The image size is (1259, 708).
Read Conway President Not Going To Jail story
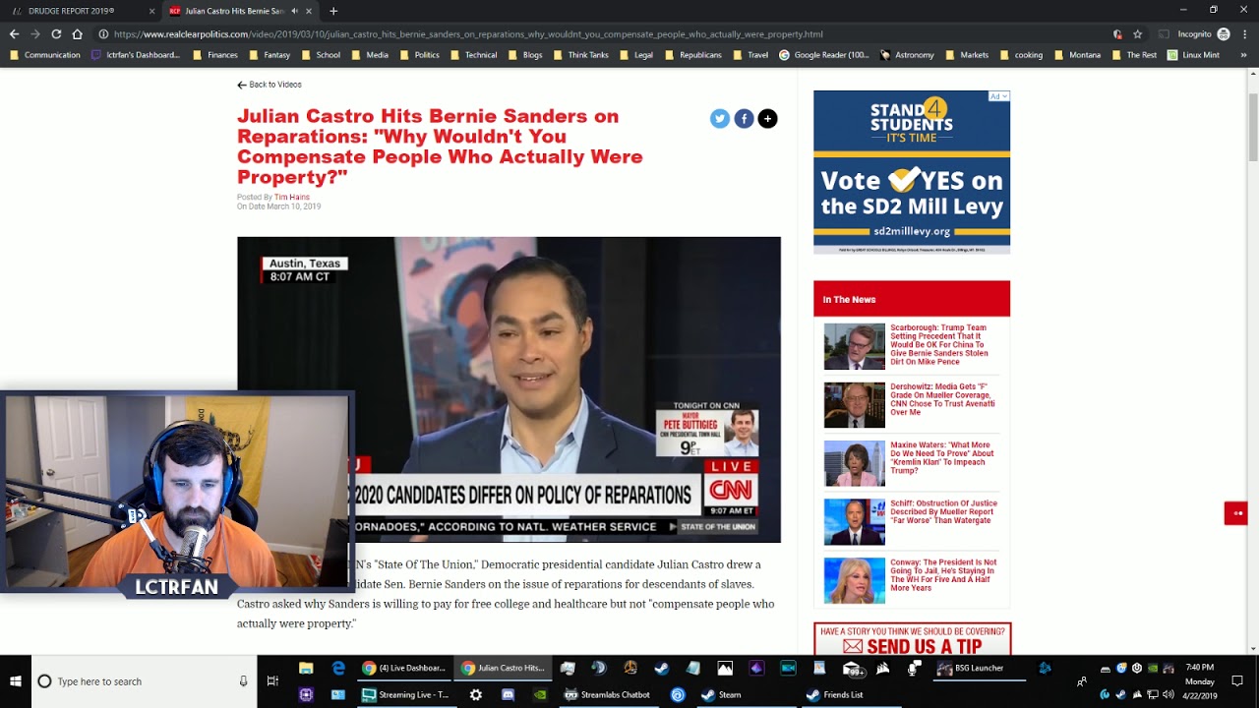943,575
